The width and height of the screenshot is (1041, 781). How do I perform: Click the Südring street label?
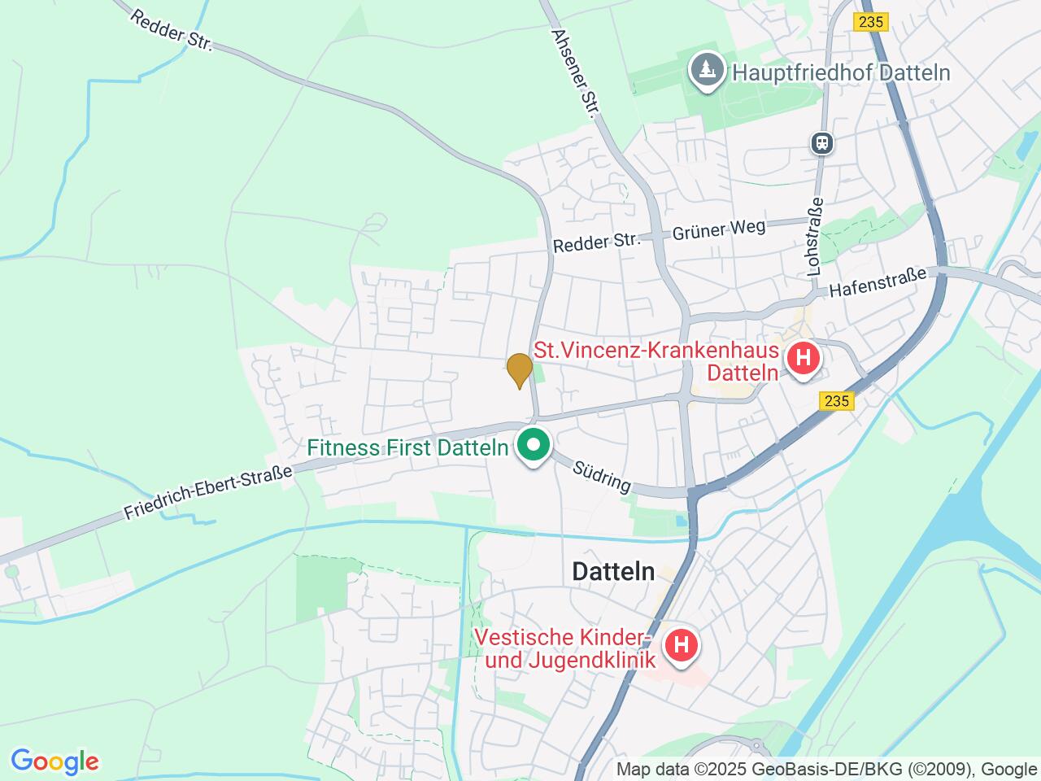[602, 478]
